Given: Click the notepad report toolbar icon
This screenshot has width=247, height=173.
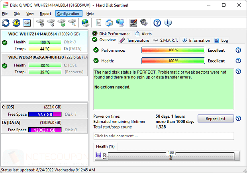Looking at the screenshot, I should (x=99, y=23).
